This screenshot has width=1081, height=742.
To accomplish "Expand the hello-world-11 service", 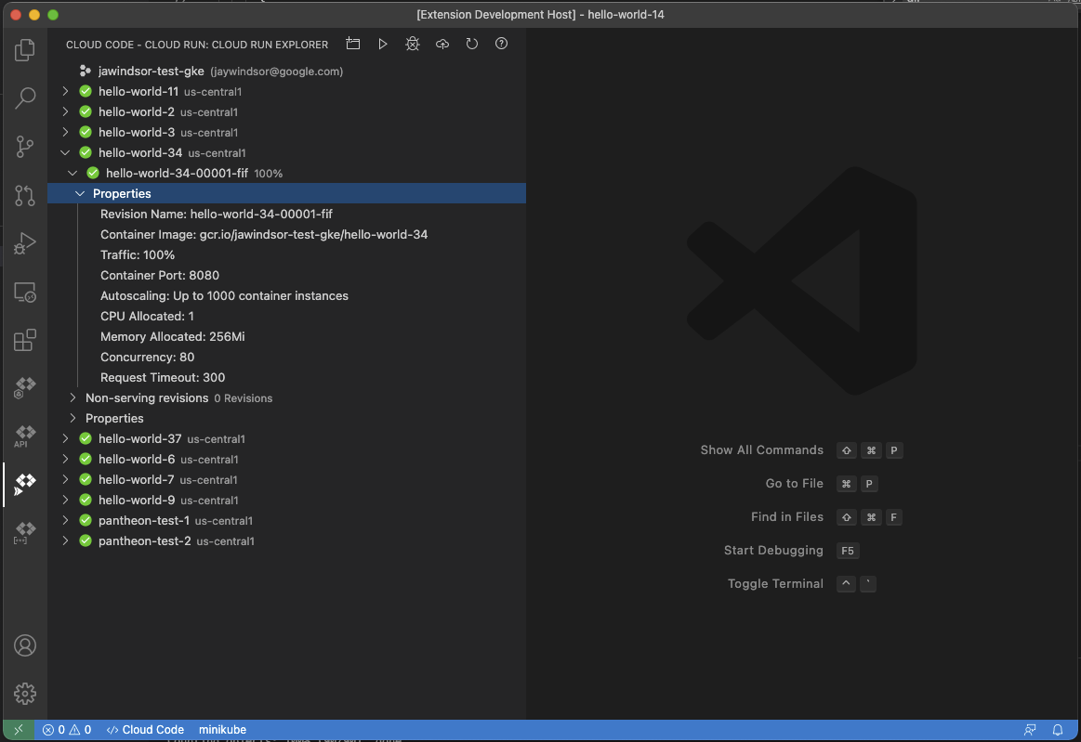I will click(65, 91).
